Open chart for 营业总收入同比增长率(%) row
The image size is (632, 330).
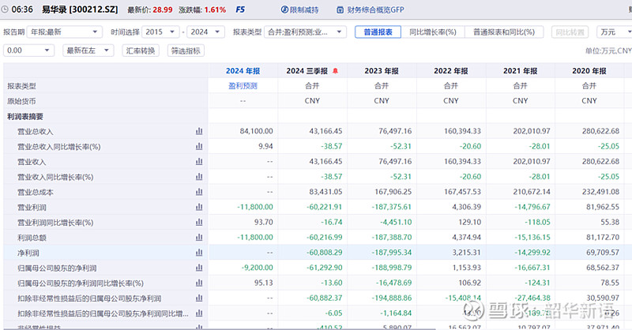(x=199, y=146)
